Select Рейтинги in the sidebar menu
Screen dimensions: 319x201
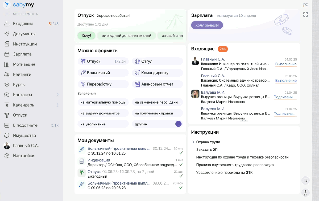click(22, 75)
